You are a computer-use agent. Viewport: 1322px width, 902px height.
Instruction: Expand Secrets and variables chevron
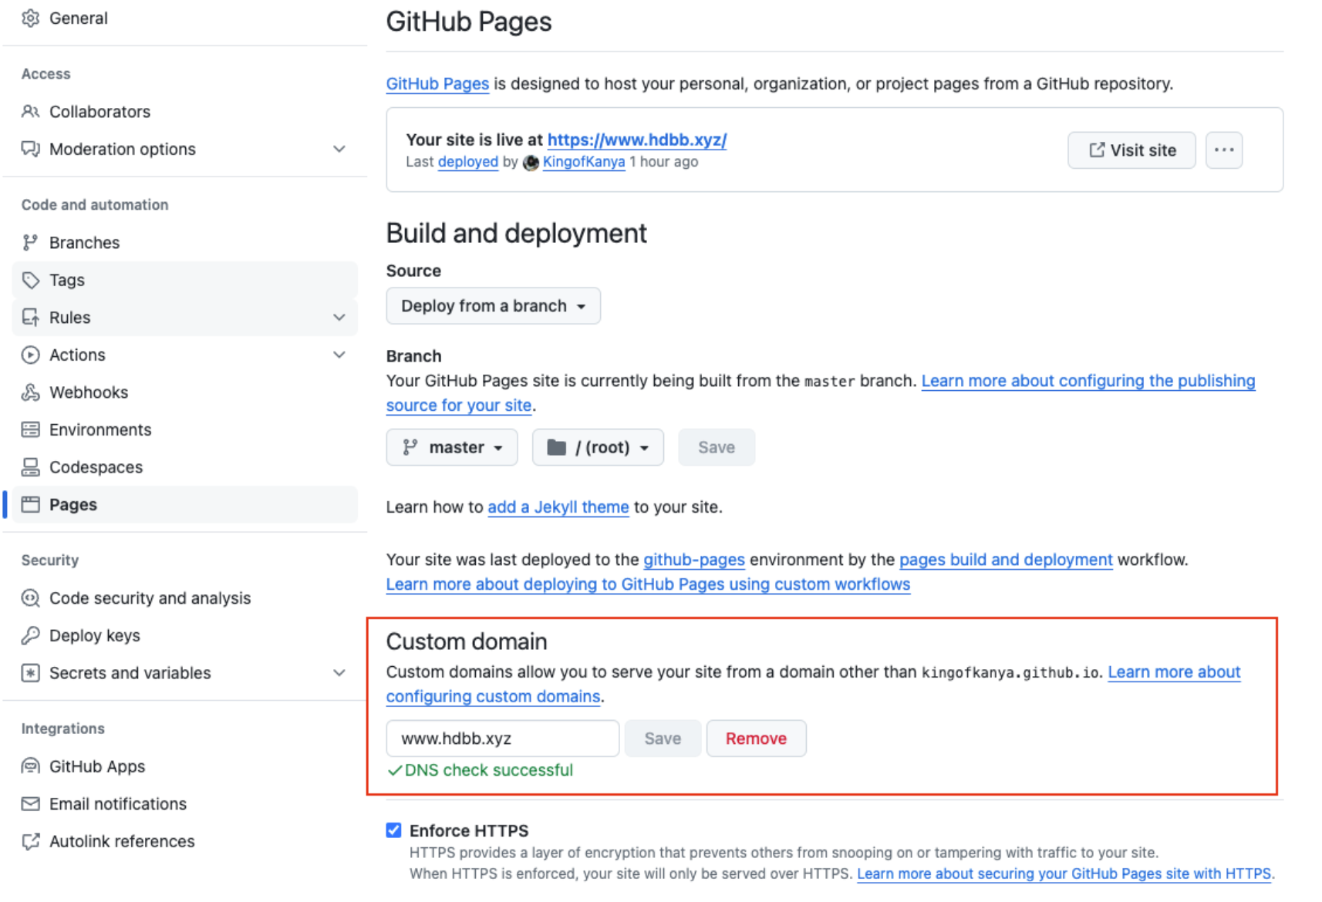[339, 672]
